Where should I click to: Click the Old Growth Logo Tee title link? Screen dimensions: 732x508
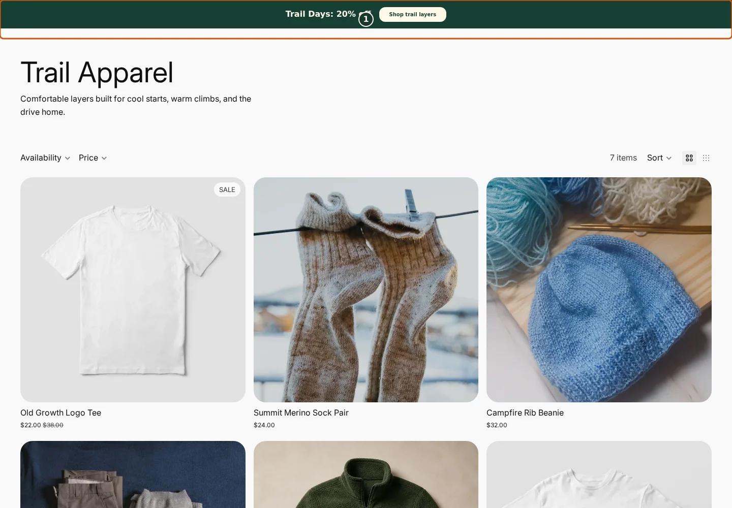pos(60,412)
